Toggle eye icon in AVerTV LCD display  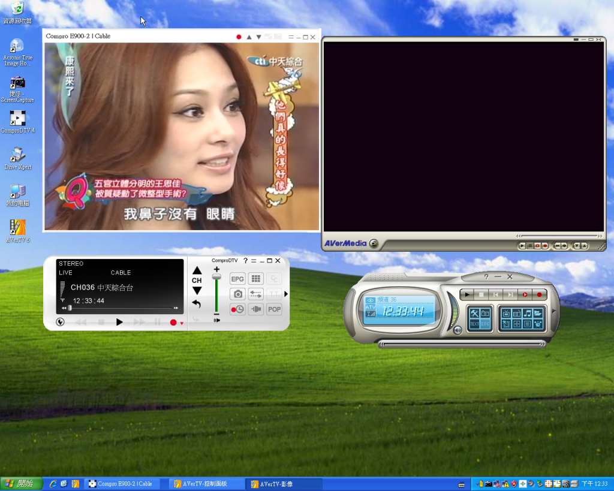(370, 300)
